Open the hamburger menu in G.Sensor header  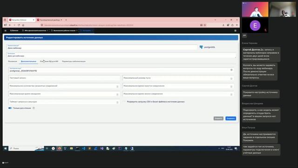pos(5,30)
